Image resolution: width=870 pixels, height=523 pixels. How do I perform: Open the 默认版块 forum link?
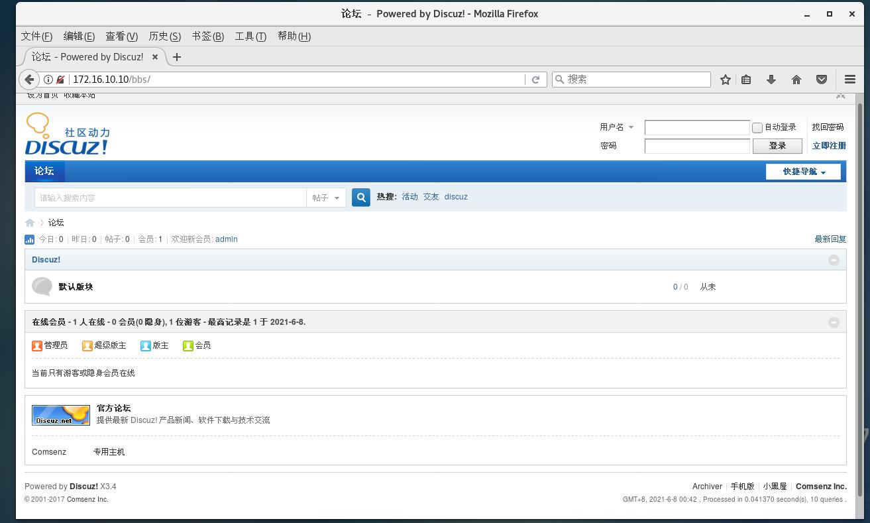(x=76, y=287)
